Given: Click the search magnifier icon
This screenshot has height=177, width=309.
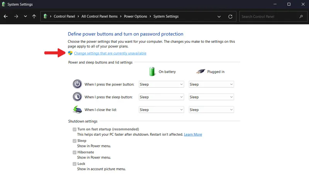Looking at the screenshot, I should point(301,17).
